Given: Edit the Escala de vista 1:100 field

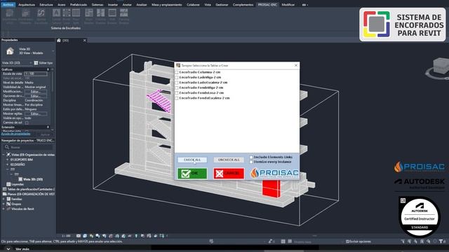Looking at the screenshot, I should (36, 73).
